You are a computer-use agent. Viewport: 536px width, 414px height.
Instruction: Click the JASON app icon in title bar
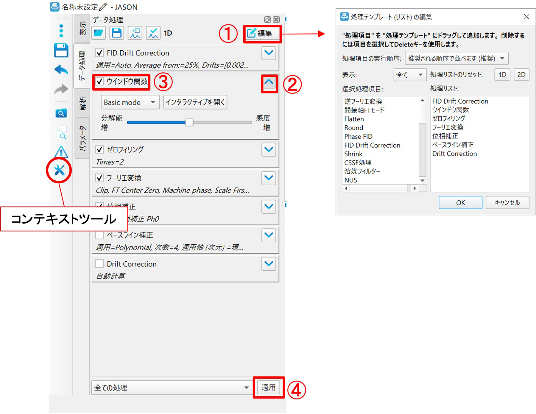coord(54,7)
